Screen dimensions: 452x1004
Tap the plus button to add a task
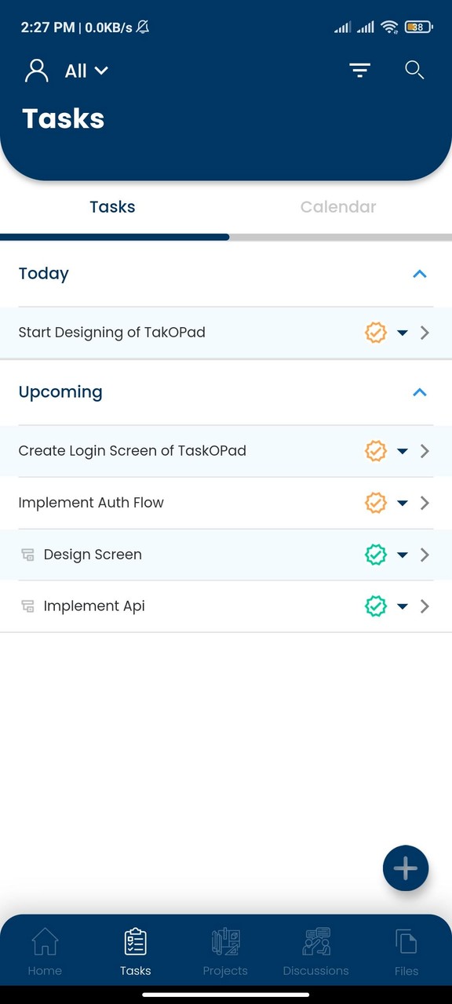click(x=405, y=868)
